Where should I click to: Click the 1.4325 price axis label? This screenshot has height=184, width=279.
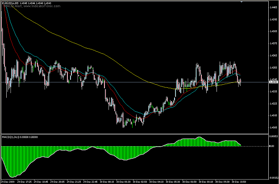(x=274, y=103)
